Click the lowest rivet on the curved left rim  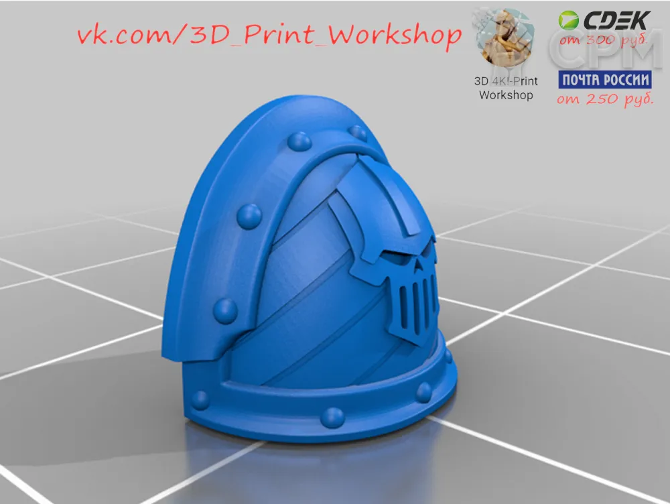(225, 310)
